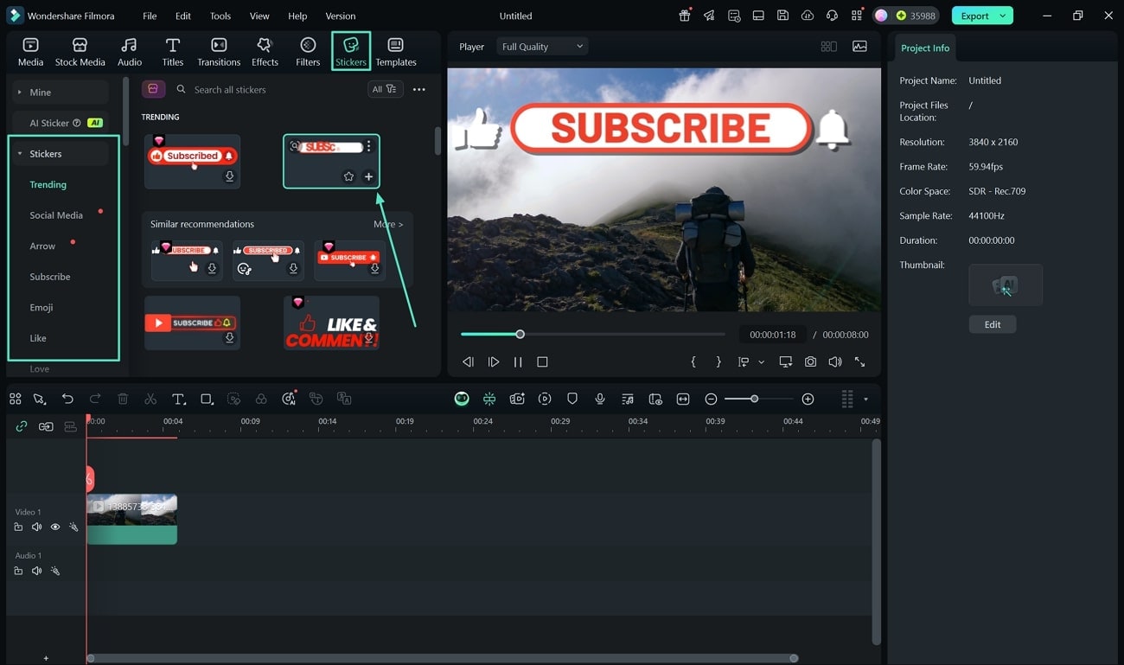Click the fullscreen expand icon in player

click(x=859, y=361)
